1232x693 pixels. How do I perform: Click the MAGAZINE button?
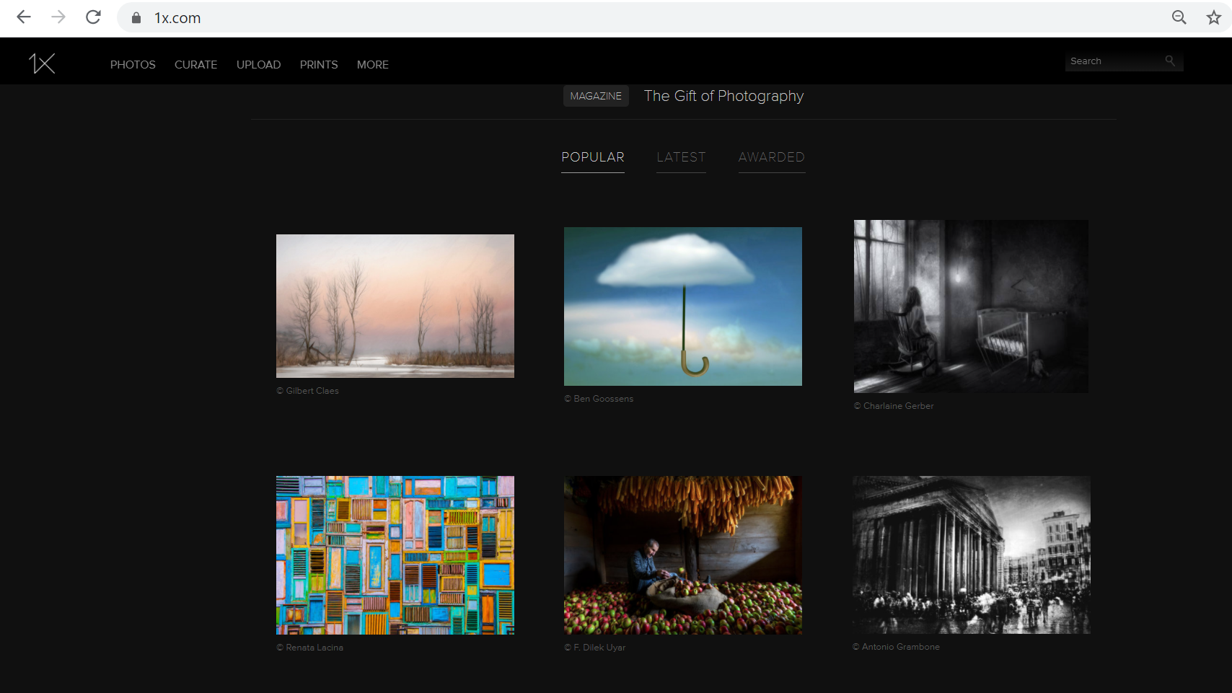point(596,96)
